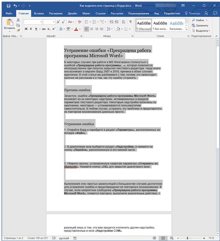Switch to Web Layout view in status bar

tap(172, 238)
